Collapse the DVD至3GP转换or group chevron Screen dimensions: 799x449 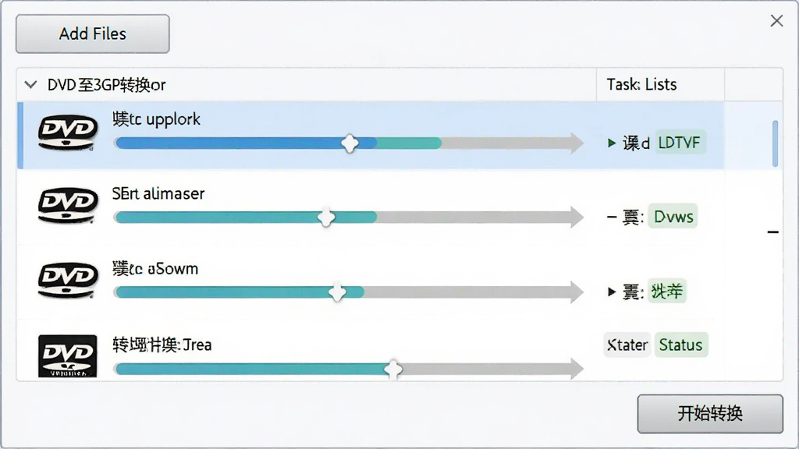[30, 84]
